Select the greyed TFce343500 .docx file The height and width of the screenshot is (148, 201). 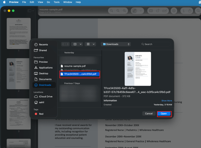tap(79, 70)
